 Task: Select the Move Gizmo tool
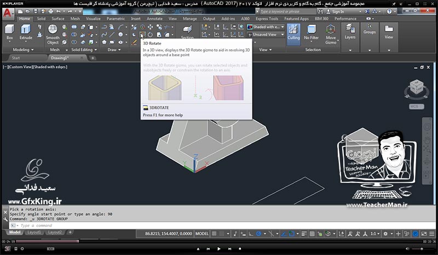pos(331,34)
